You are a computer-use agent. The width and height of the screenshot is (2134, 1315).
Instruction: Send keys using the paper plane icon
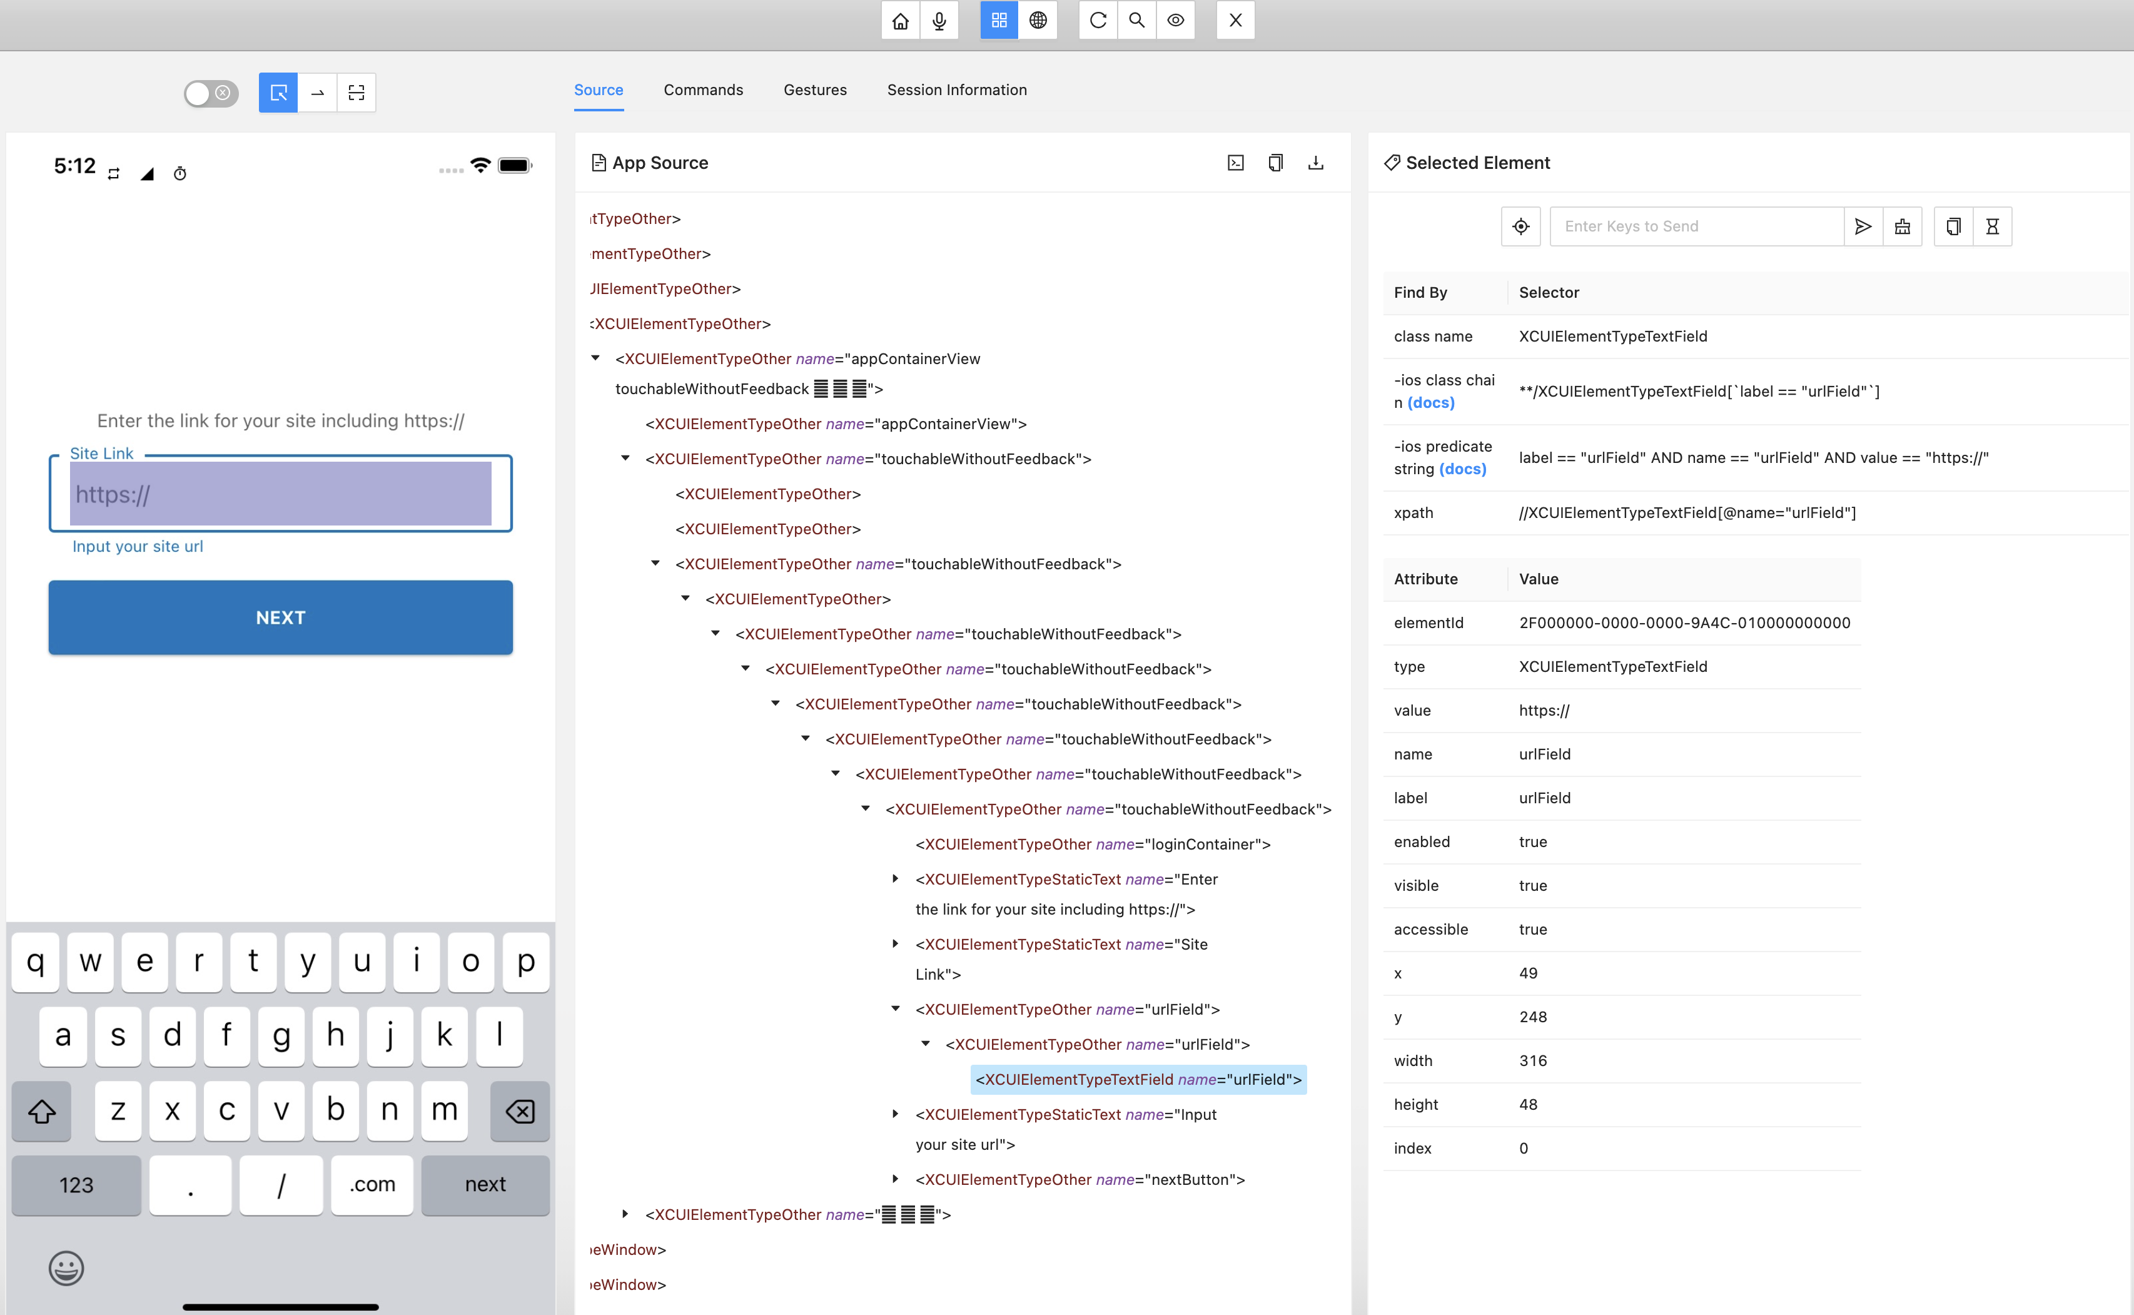[1863, 226]
